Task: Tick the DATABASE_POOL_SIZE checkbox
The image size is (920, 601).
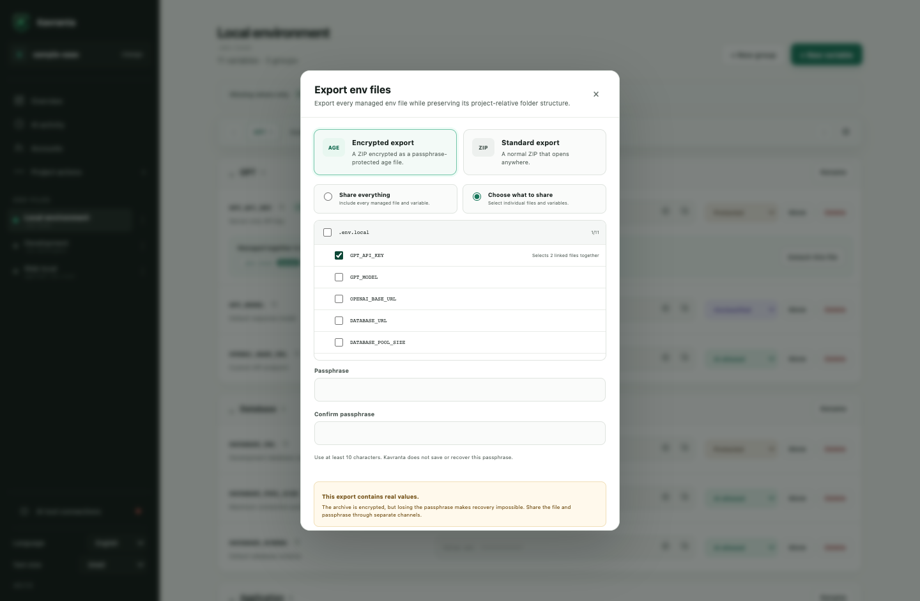Action: 339,343
